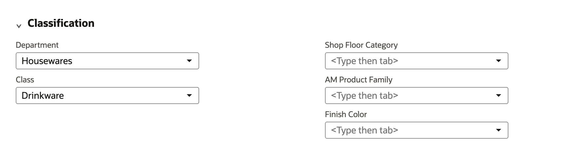This screenshot has width=570, height=157.
Task: Open the Department dropdown arrow
Action: click(x=189, y=61)
